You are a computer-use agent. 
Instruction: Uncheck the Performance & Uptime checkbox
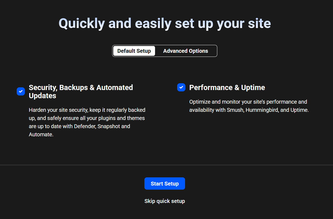point(181,87)
